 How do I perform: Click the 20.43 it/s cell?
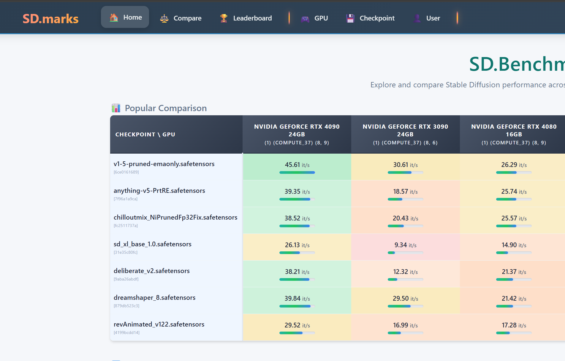[x=406, y=220]
